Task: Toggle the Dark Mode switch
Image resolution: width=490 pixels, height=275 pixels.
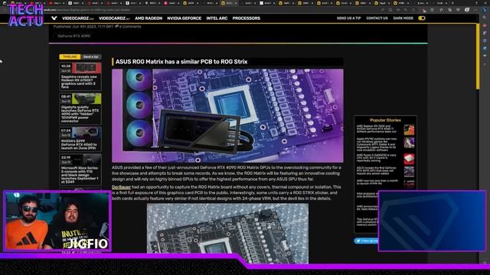Action: (x=422, y=18)
